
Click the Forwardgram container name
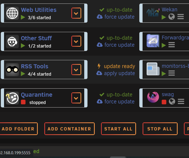175,38
